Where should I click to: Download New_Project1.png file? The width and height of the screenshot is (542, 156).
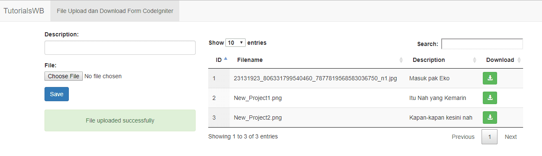(490, 98)
